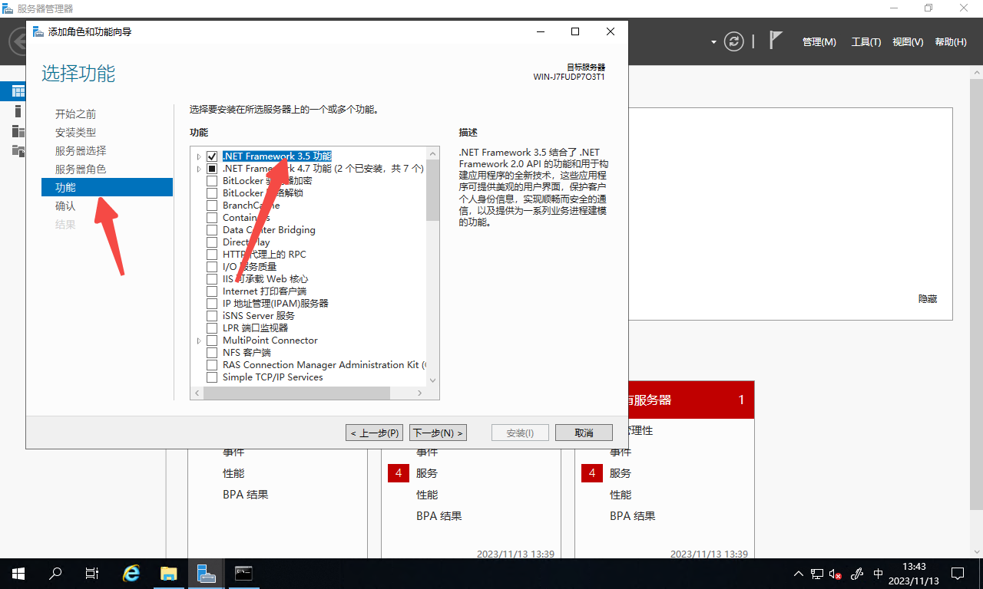Open the 管理(M) menu
The width and height of the screenshot is (983, 589).
tap(819, 42)
